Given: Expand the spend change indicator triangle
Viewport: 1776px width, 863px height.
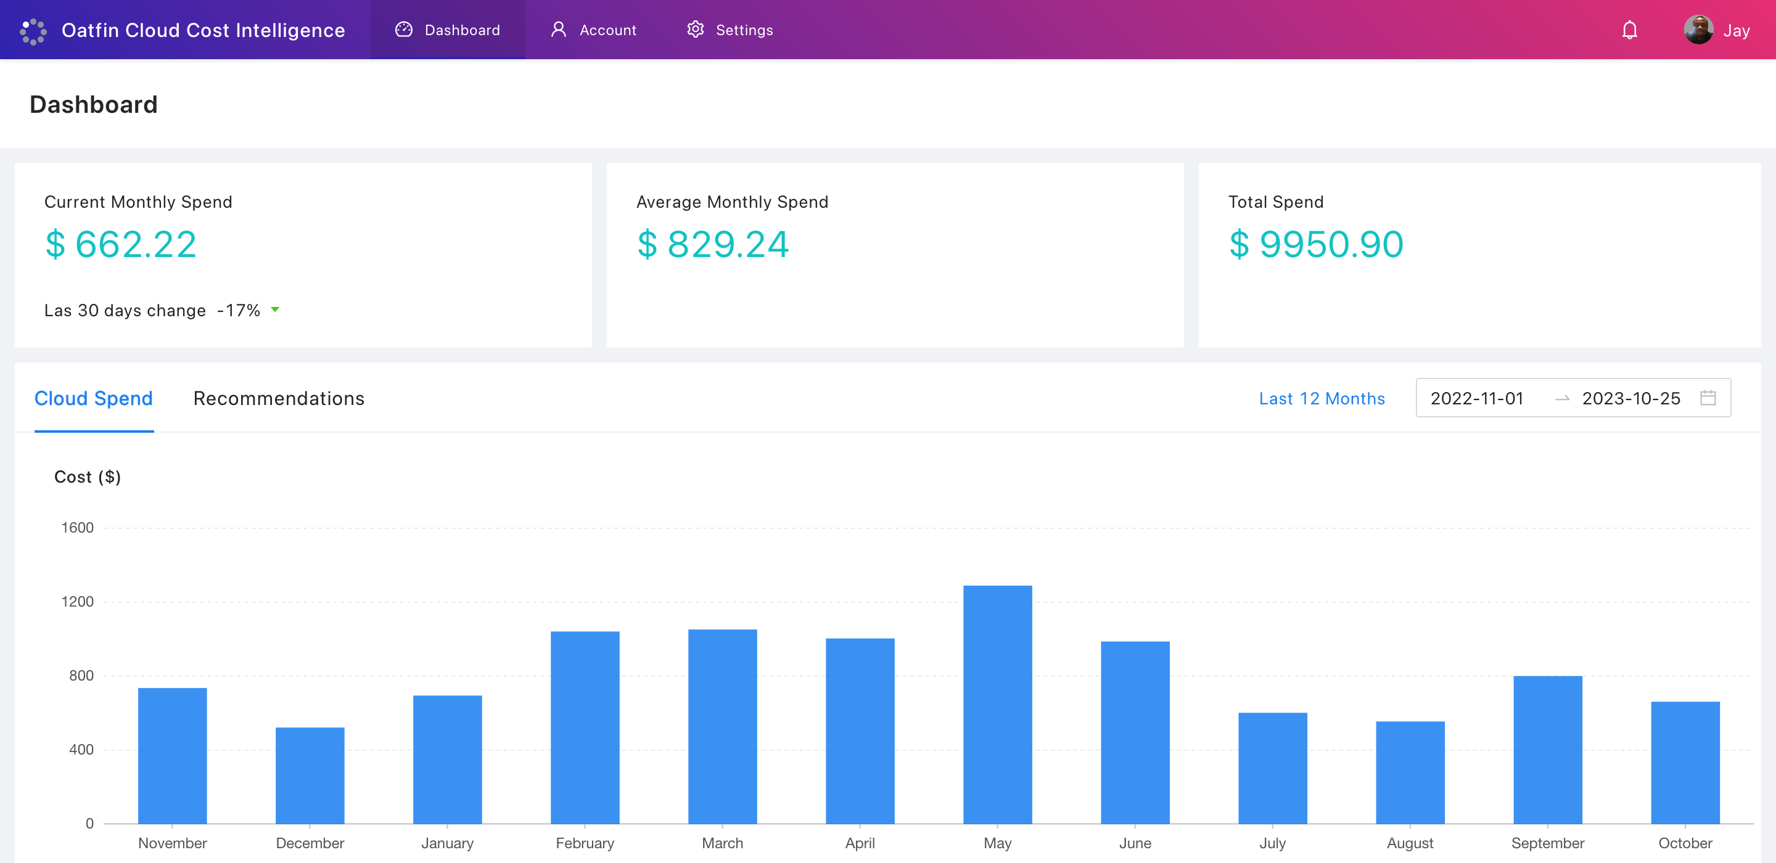Looking at the screenshot, I should coord(274,310).
